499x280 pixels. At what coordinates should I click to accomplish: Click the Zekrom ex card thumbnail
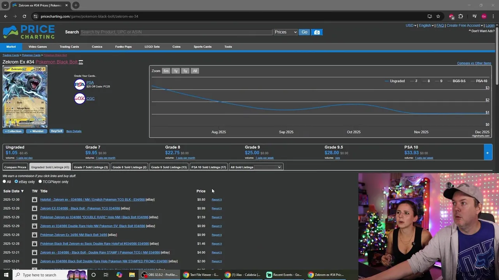tap(25, 97)
